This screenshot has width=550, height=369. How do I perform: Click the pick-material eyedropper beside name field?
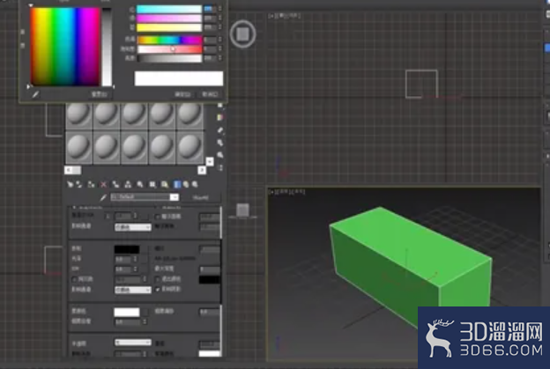pyautogui.click(x=103, y=198)
